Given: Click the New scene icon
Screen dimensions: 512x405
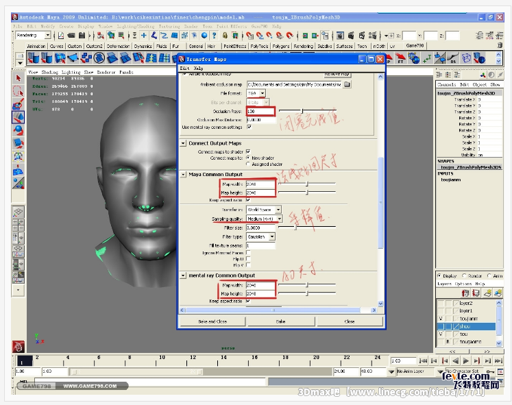Looking at the screenshot, I should click(x=61, y=35).
